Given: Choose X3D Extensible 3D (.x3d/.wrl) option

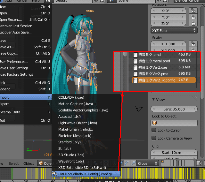Looking at the screenshot, I should [x=86, y=168].
